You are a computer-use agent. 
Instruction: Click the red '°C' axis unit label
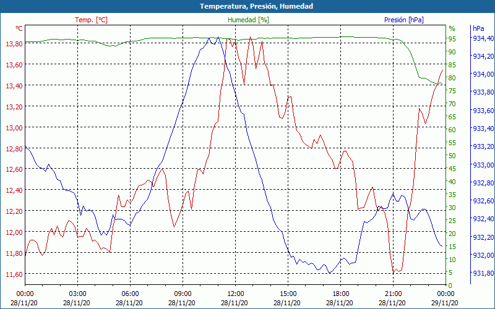pyautogui.click(x=19, y=28)
